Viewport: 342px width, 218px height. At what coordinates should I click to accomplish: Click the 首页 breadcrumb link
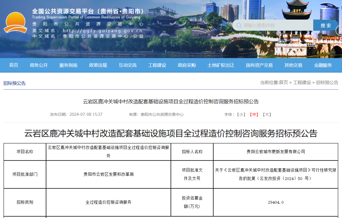point(283,82)
